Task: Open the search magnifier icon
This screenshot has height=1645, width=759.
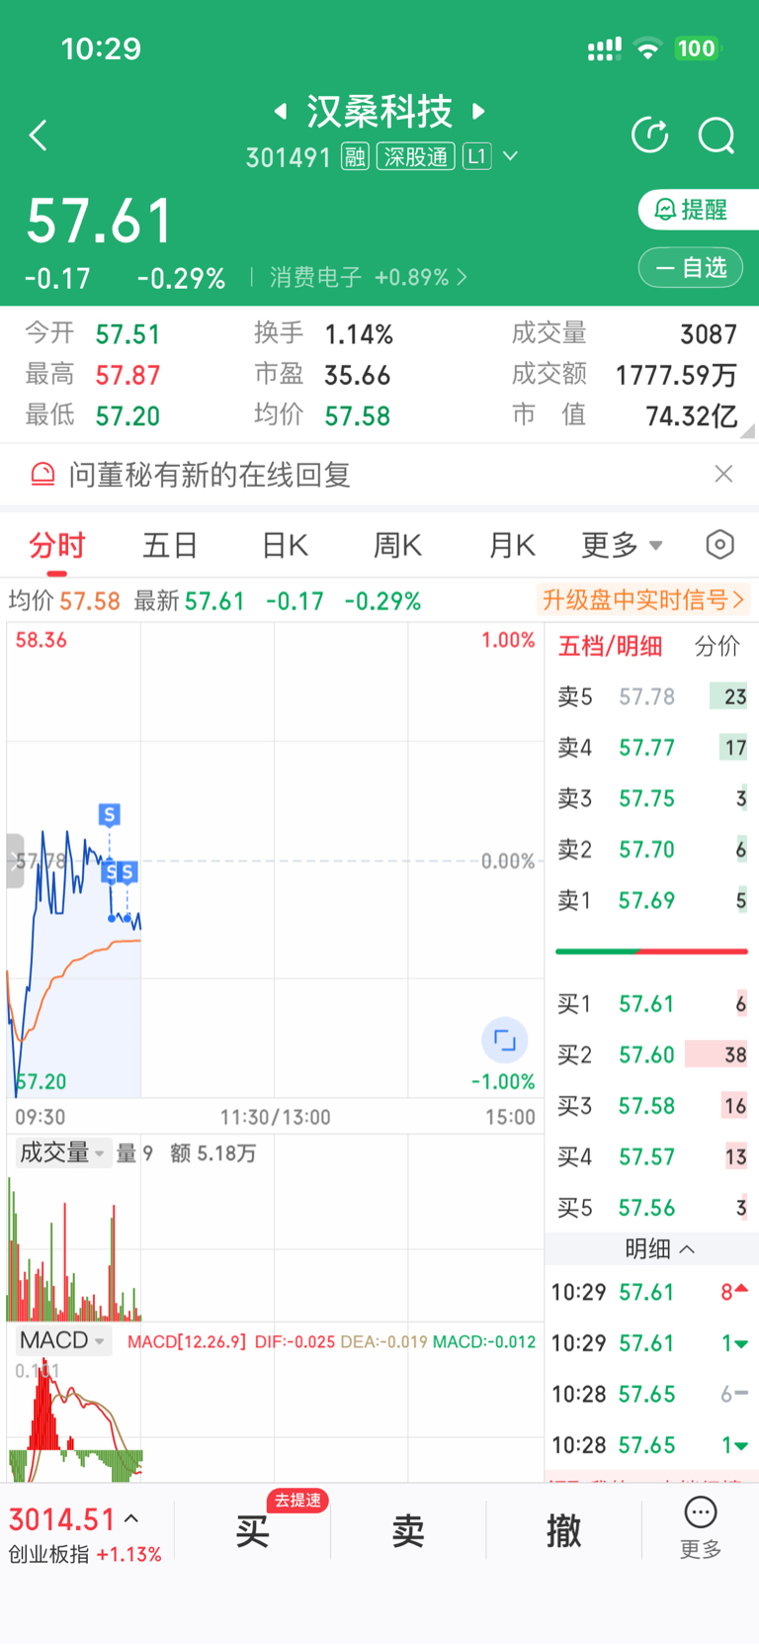Action: point(717,136)
